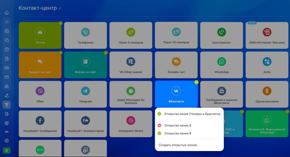Click the WhatsApp channel icon
290x157 pixels.
pyautogui.click(x=221, y=62)
